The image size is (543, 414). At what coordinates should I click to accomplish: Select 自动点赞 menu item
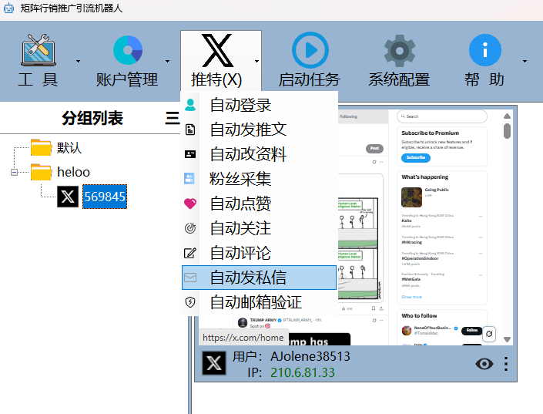pos(259,204)
